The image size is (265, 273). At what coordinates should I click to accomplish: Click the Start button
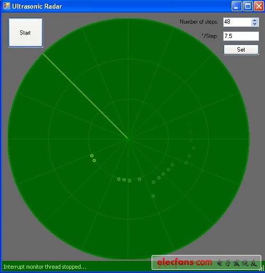(x=25, y=33)
